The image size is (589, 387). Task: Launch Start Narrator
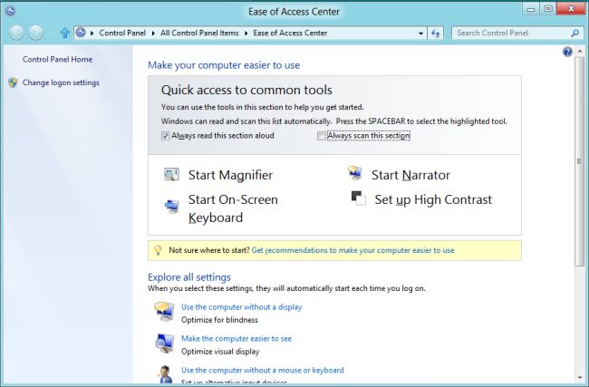(x=410, y=175)
